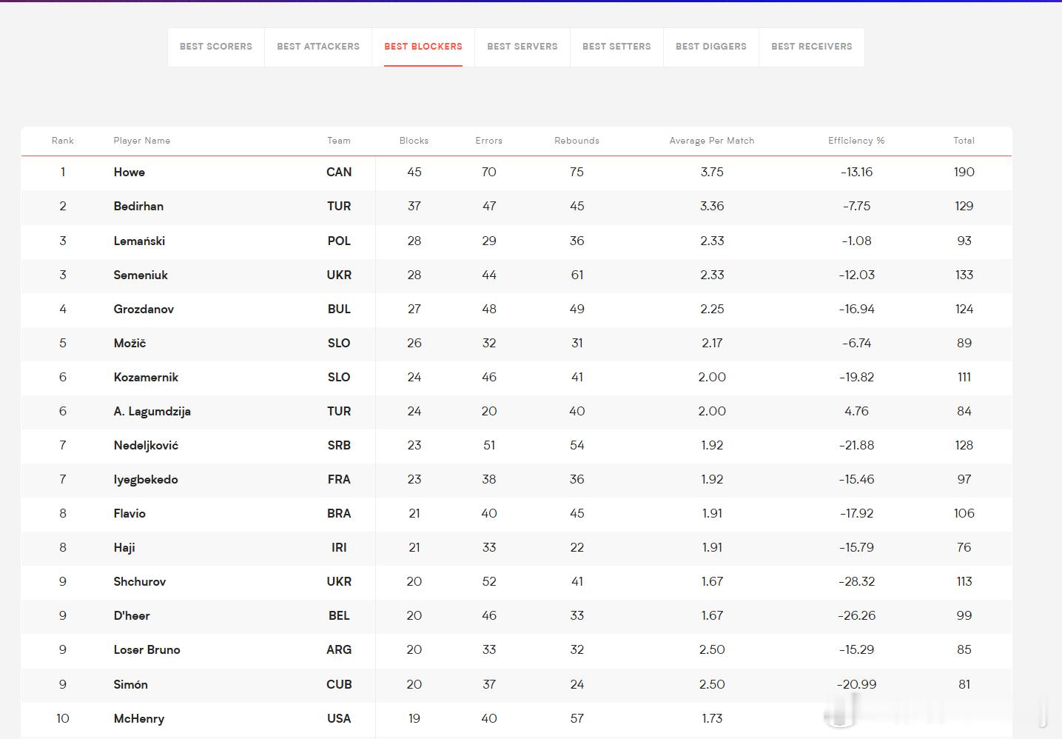The width and height of the screenshot is (1062, 739).
Task: Click Možič's efficiency -6.74 value
Action: tap(856, 343)
